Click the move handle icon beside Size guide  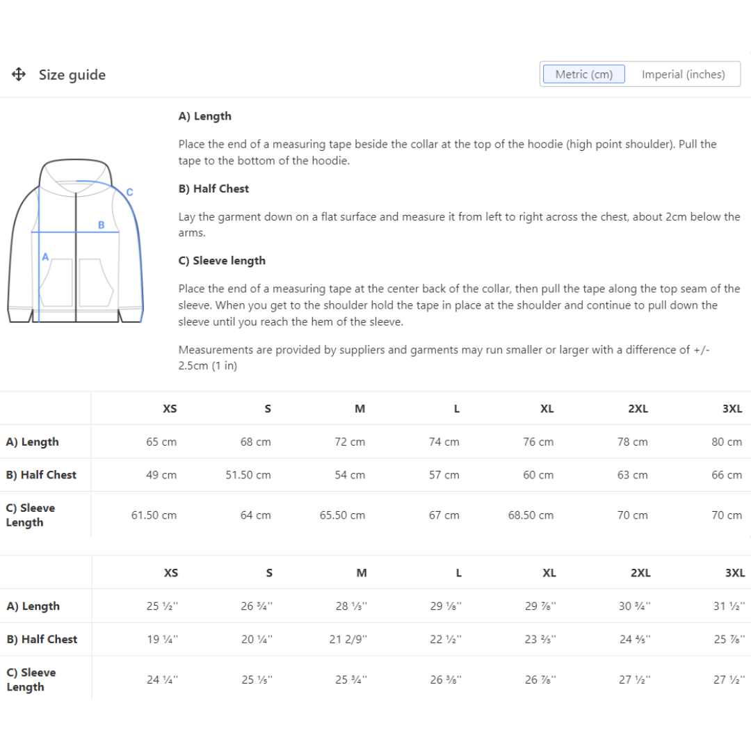(x=19, y=74)
